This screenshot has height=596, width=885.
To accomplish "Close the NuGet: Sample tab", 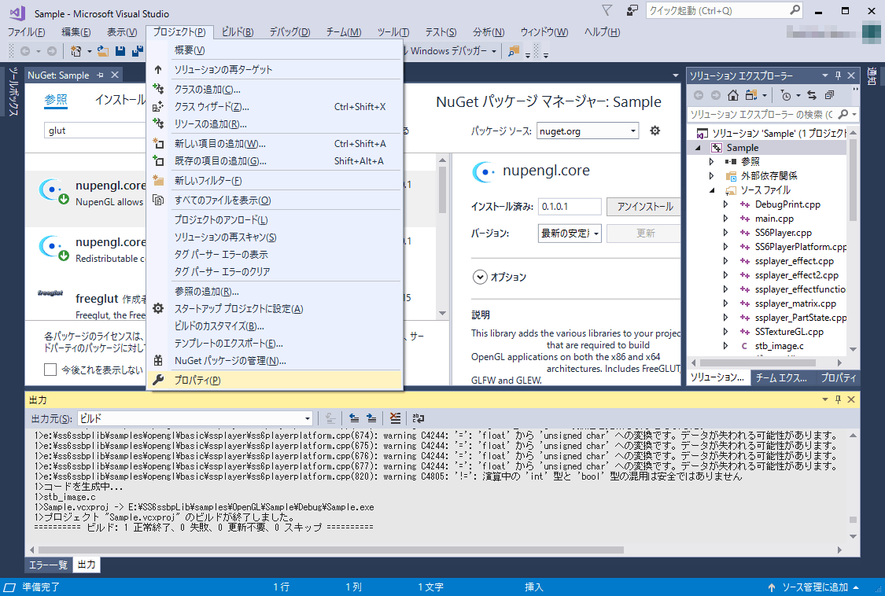I will coord(115,75).
